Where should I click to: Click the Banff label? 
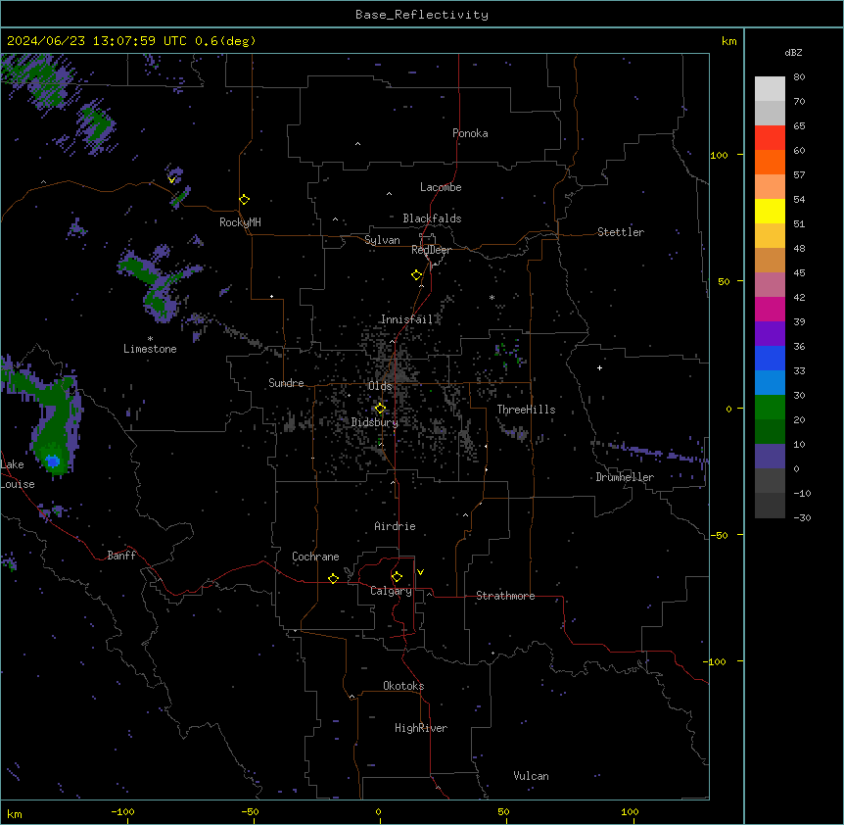(121, 556)
